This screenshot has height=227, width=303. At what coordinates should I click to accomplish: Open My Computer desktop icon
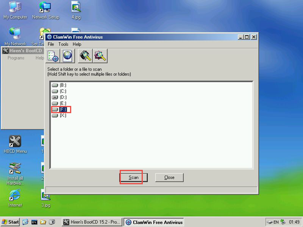[x=15, y=11]
